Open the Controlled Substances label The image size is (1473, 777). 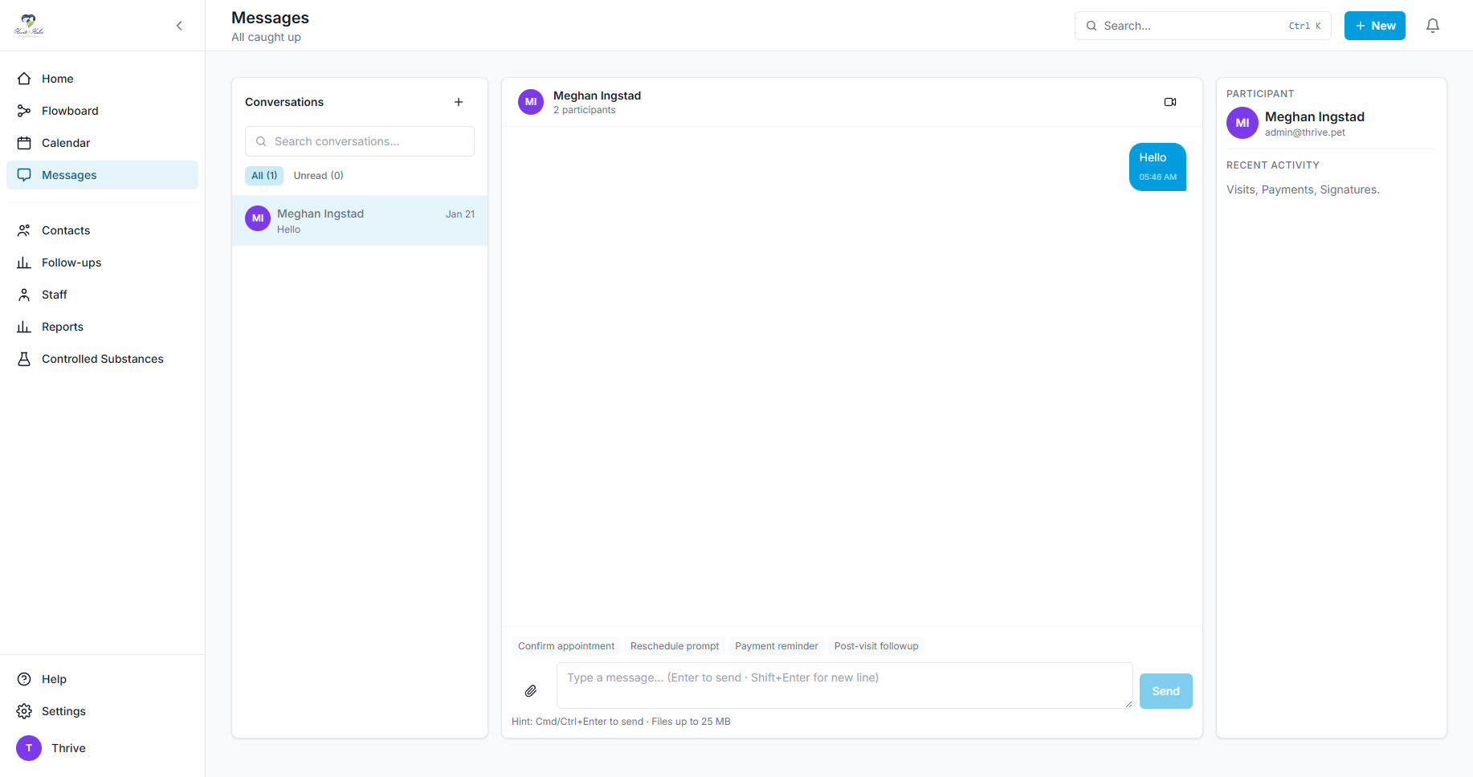103,359
